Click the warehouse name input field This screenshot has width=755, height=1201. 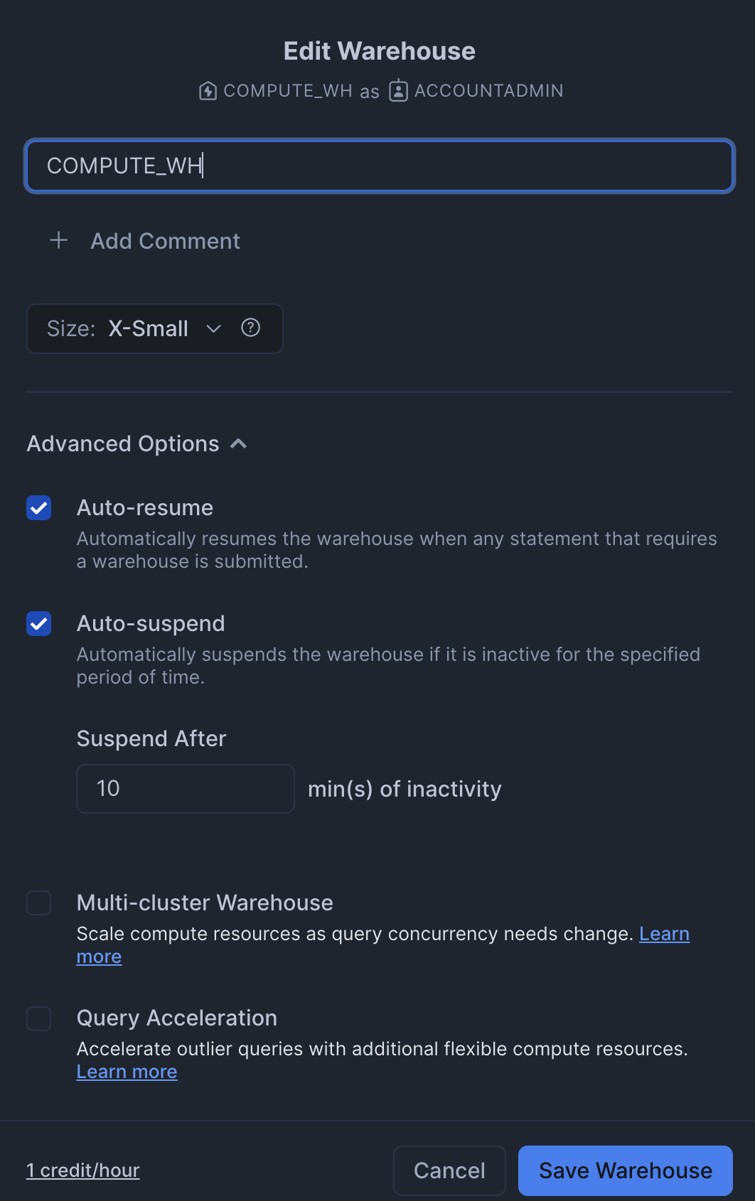(380, 166)
